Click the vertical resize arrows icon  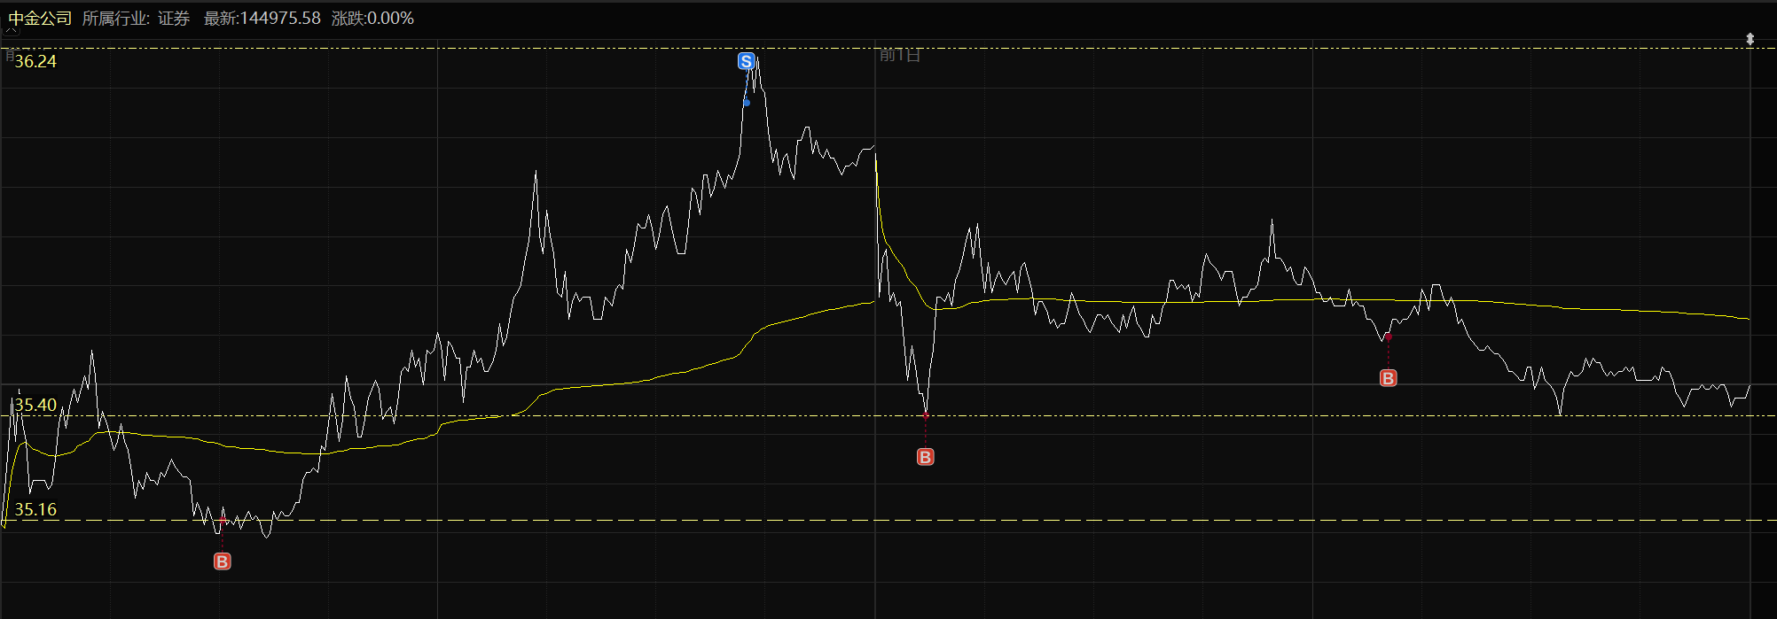click(x=1750, y=39)
